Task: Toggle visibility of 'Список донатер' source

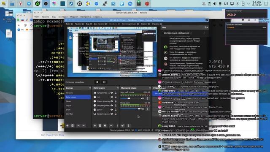Action: 111,101
